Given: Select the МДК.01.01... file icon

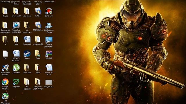Looking at the screenshot, I should [x=38, y=25].
